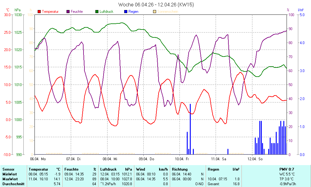Screen dimensions: 311x187
Task: Click the 10.04. Fr date axis label
Action: pos(183,159)
